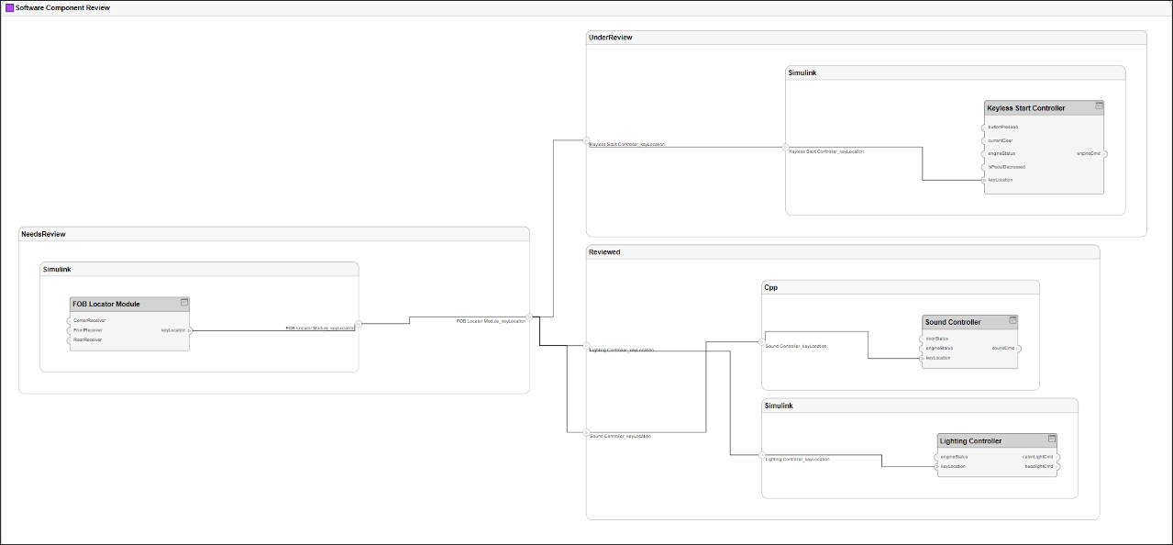This screenshot has height=545, width=1173.
Task: Open FOB Locator Module contents via its corner icon
Action: point(183,303)
